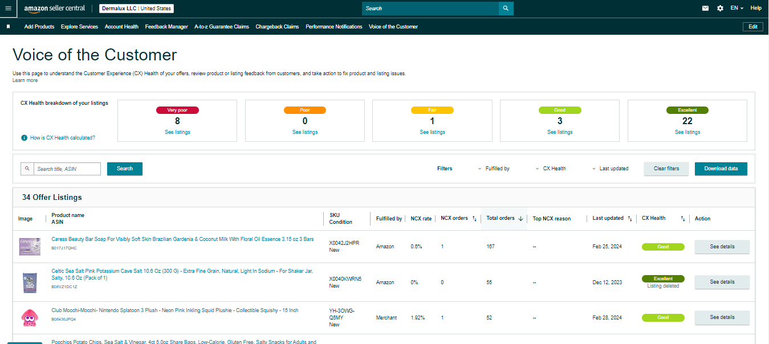See listings under Poor
This screenshot has width=769, height=344.
click(x=305, y=132)
